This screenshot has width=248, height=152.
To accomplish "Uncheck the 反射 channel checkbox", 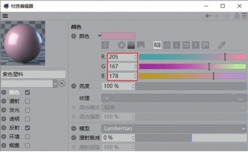I will coord(27,128).
